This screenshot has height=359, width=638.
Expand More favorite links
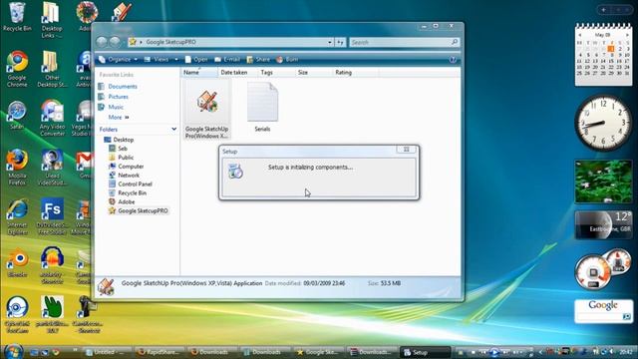point(119,118)
